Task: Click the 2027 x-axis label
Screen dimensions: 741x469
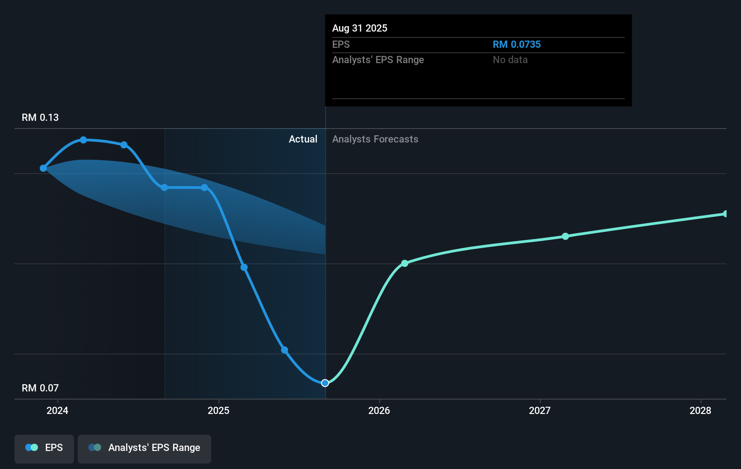Action: tap(540, 410)
